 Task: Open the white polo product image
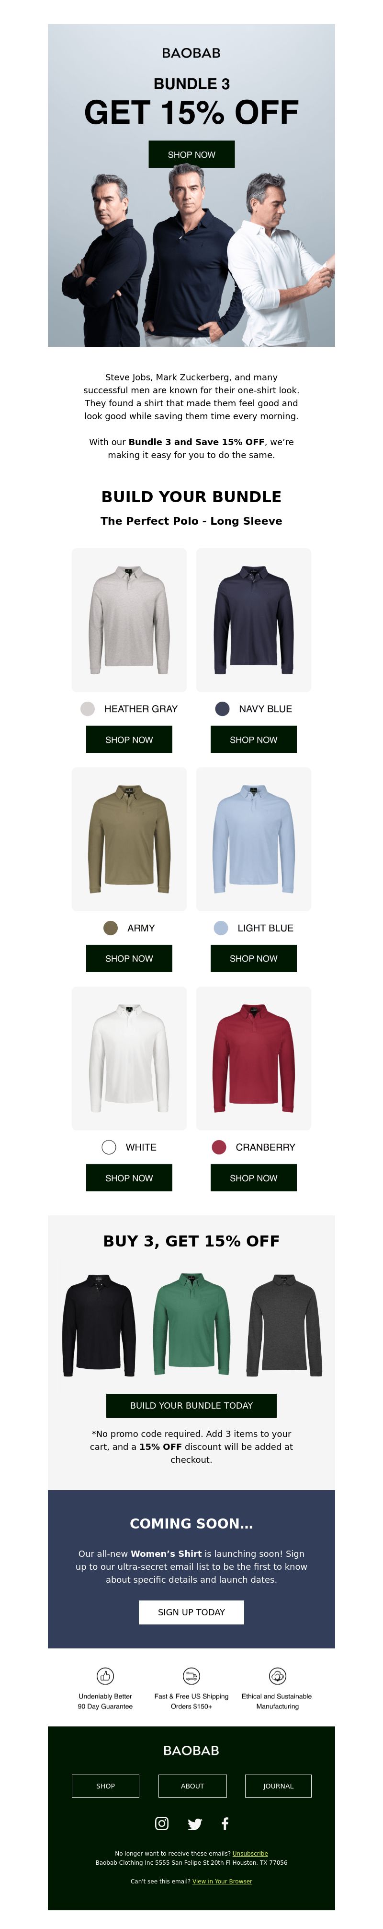pos(129,1058)
